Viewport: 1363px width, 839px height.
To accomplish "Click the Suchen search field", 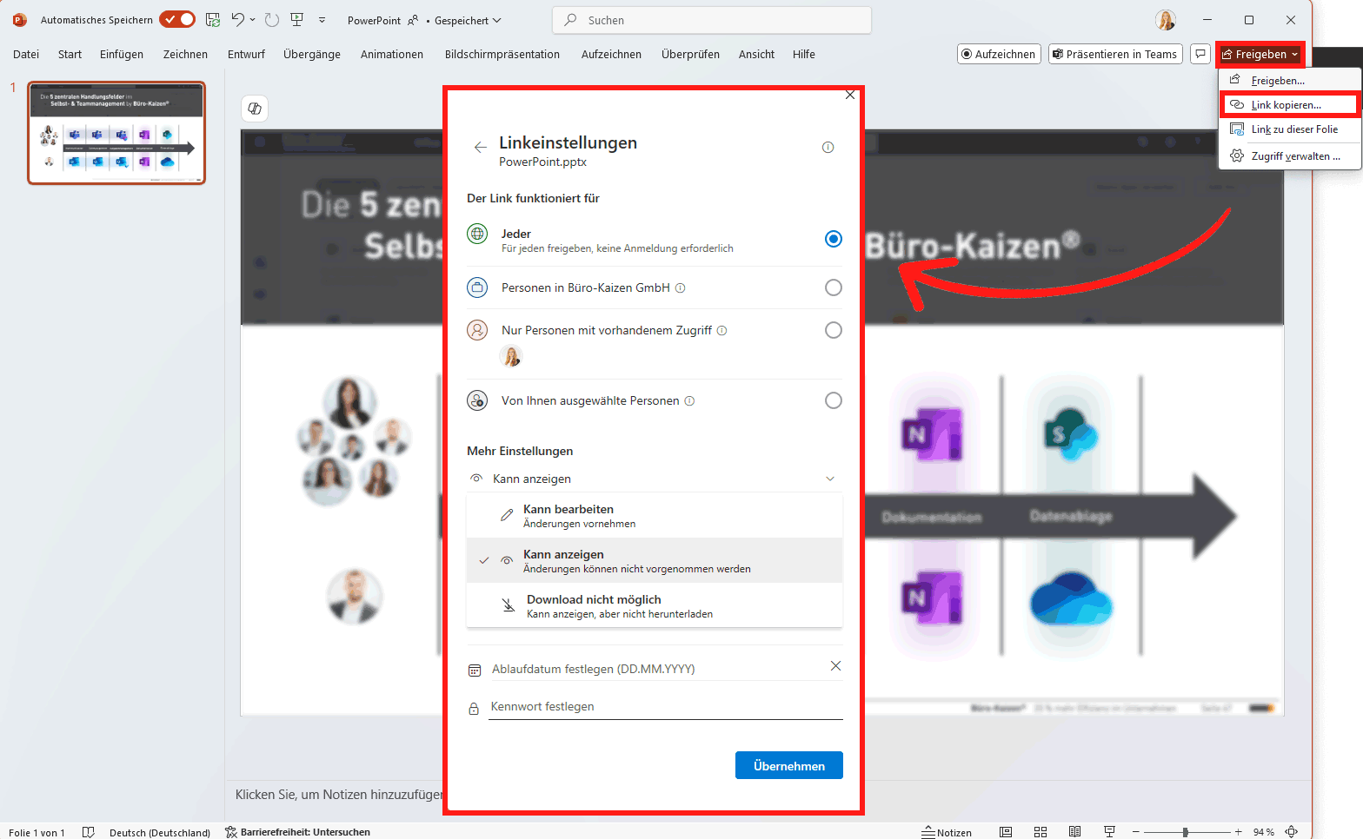I will 712,20.
